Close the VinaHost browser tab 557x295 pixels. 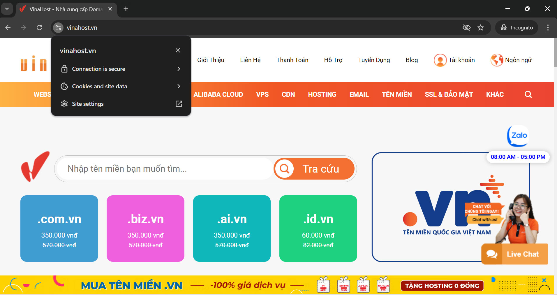click(x=110, y=9)
